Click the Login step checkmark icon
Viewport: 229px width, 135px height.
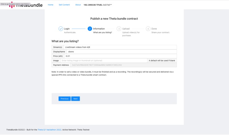pyautogui.click(x=61, y=29)
